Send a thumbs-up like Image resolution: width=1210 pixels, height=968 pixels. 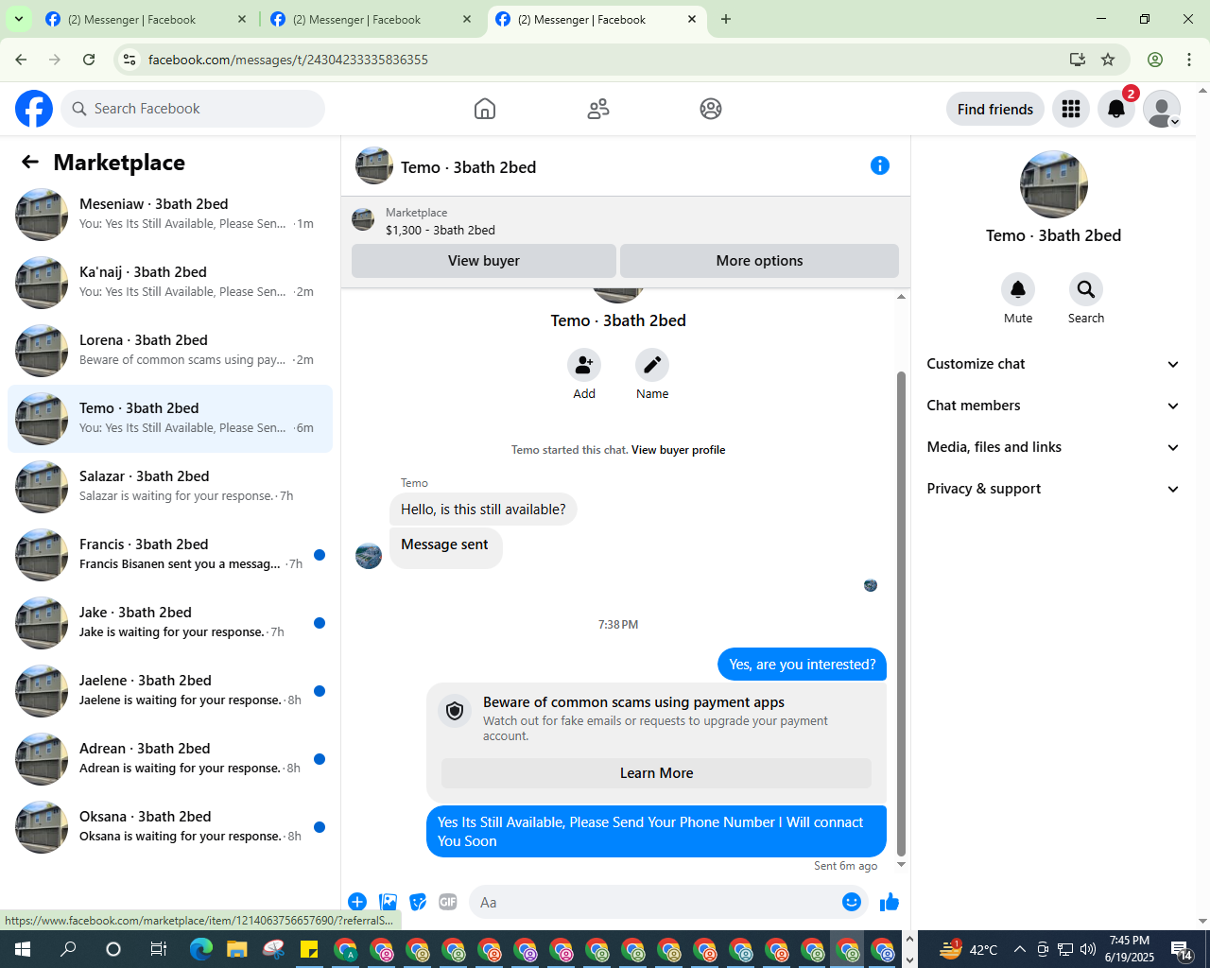(x=890, y=902)
